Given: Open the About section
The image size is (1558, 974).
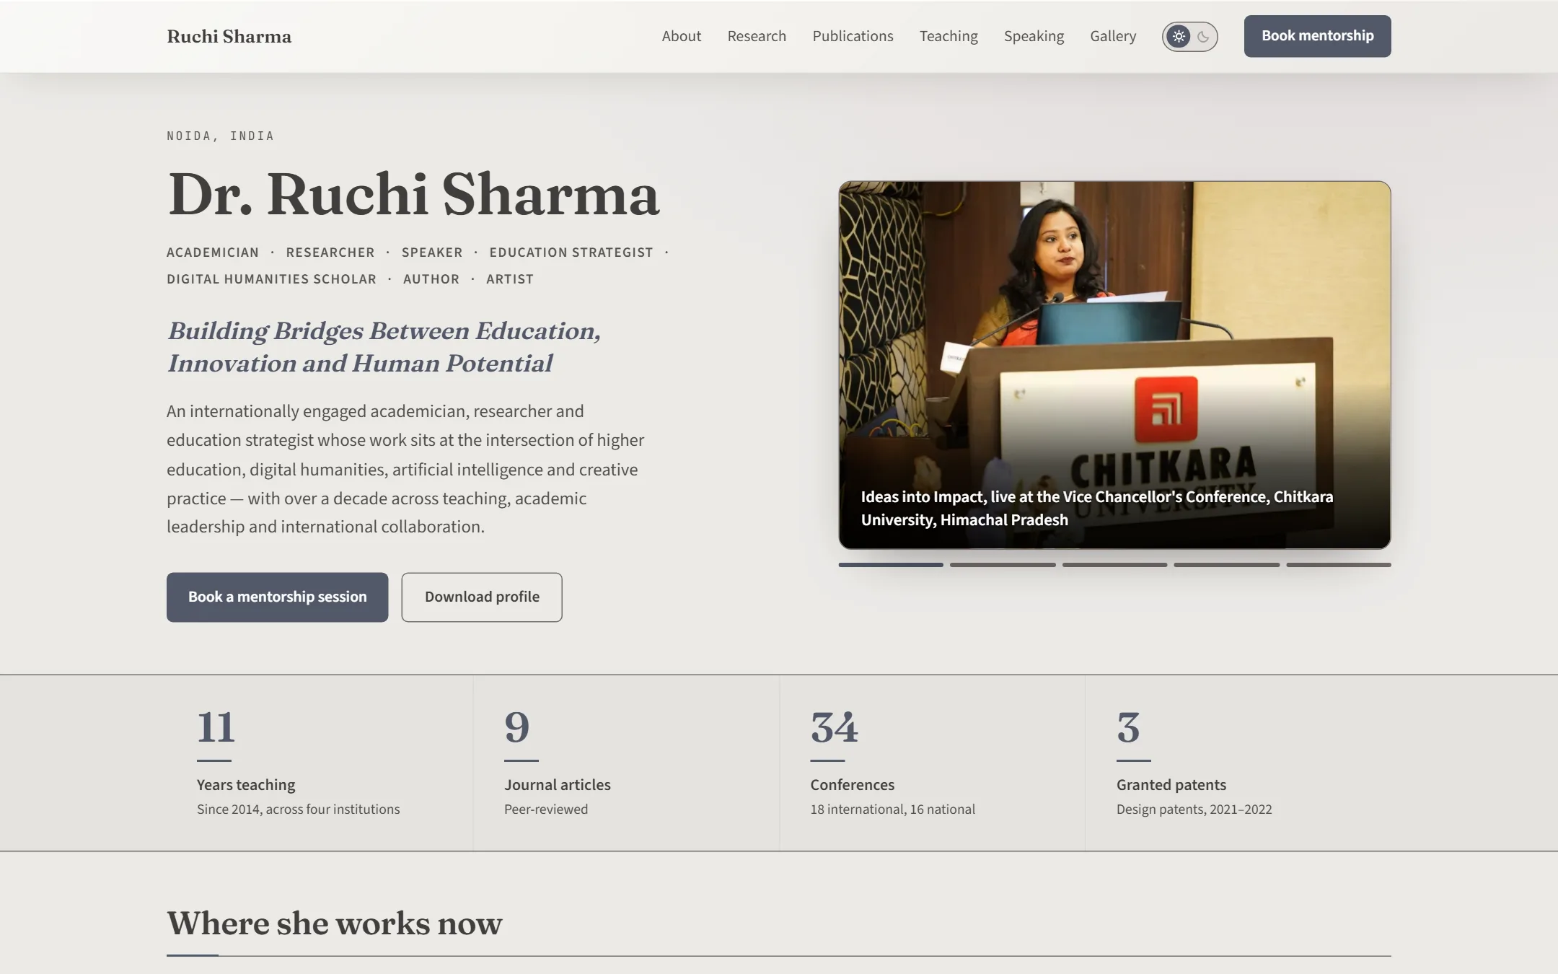Looking at the screenshot, I should (x=681, y=36).
